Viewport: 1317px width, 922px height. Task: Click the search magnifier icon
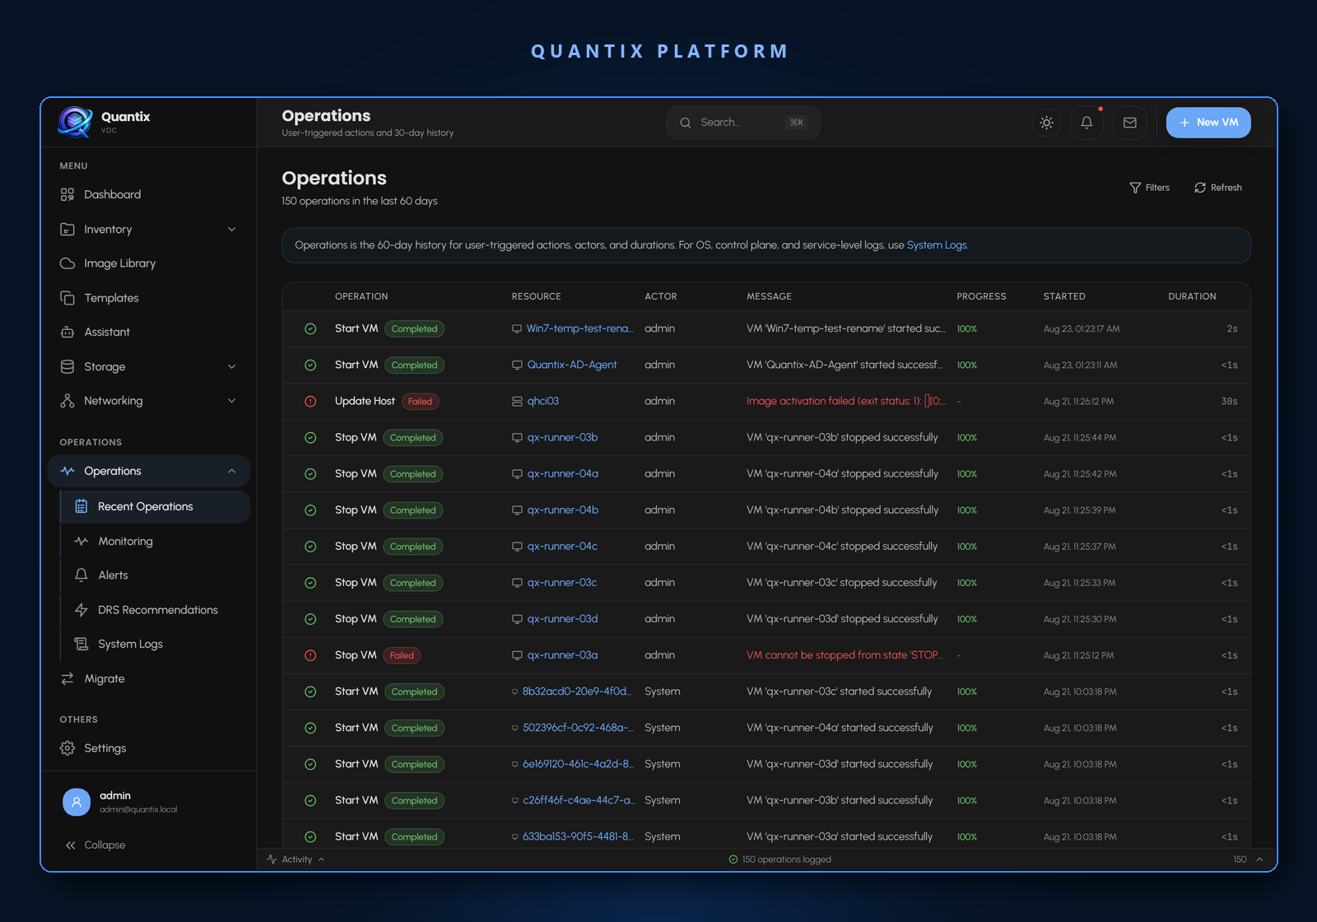click(x=685, y=123)
